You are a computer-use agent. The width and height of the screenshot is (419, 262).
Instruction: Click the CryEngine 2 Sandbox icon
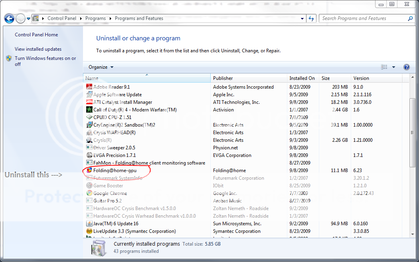click(89, 125)
